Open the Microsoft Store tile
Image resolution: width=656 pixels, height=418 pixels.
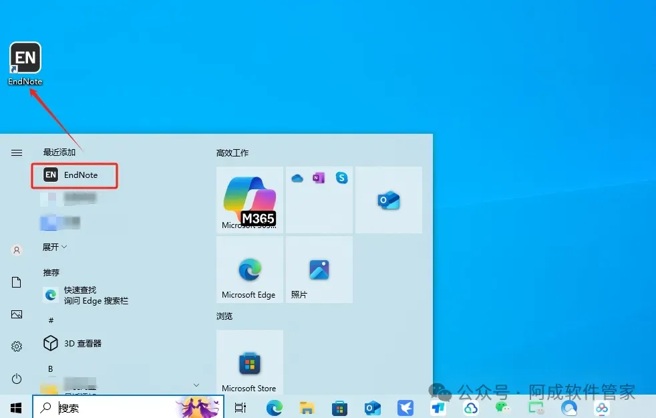[x=250, y=362]
